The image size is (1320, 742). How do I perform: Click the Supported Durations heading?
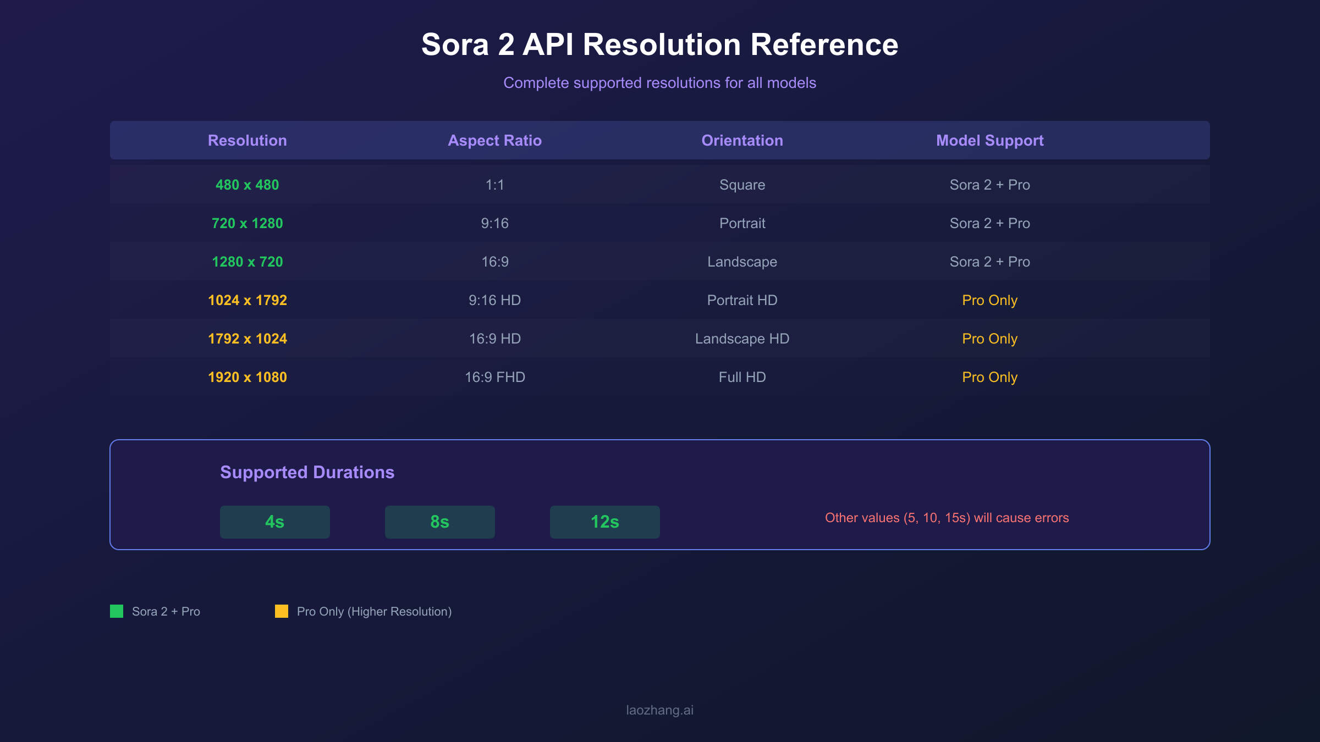tap(307, 472)
